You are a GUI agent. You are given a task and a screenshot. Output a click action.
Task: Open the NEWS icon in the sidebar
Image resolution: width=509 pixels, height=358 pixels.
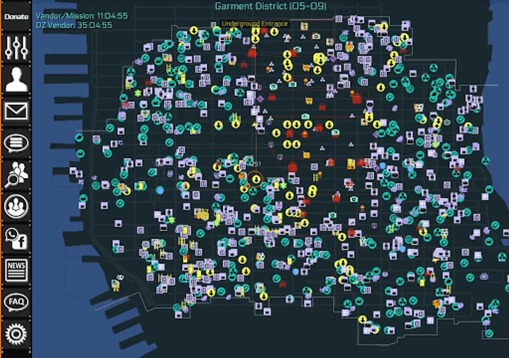[x=16, y=270]
